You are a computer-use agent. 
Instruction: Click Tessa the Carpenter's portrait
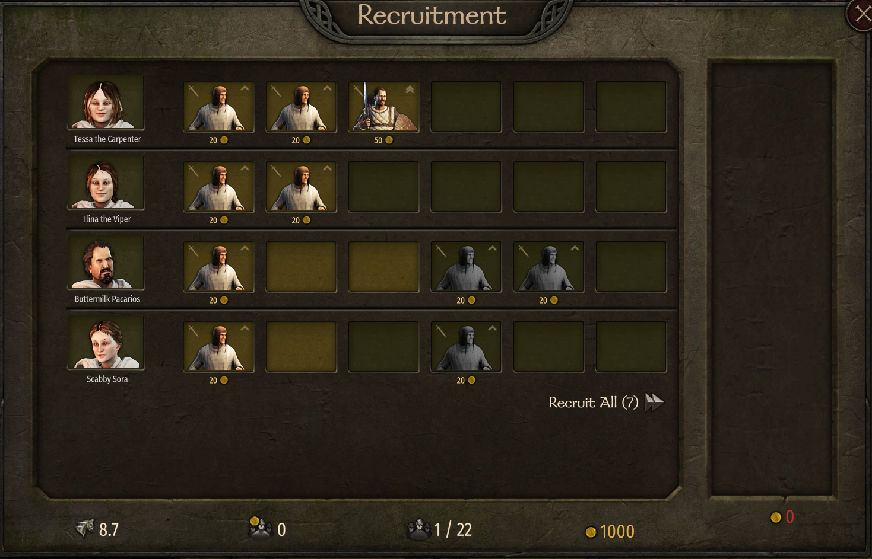click(x=106, y=101)
